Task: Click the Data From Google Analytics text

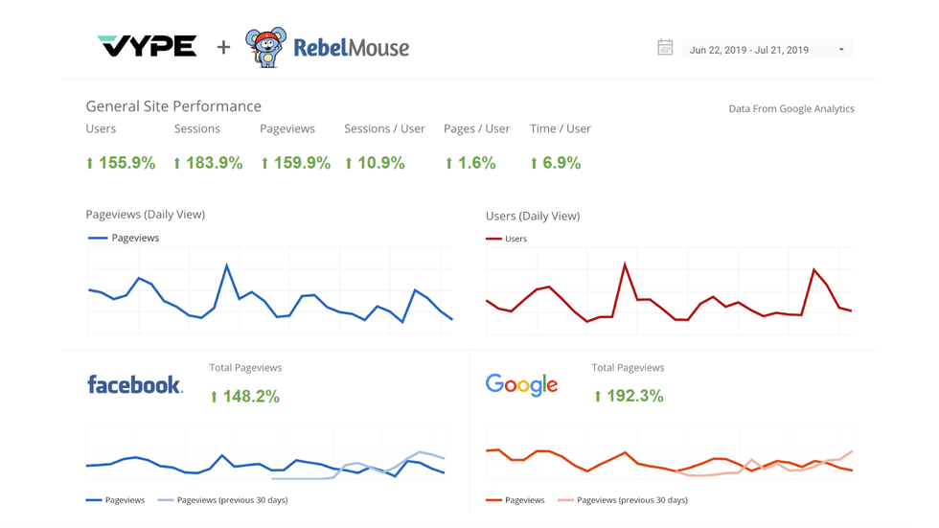Action: [x=790, y=109]
